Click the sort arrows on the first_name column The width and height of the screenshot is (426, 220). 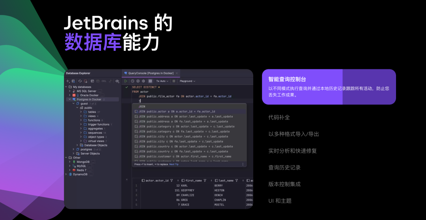point(211,180)
